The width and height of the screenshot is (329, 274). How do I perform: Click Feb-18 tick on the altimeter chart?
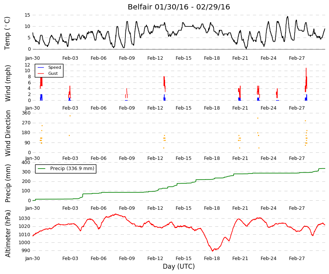(x=212, y=259)
